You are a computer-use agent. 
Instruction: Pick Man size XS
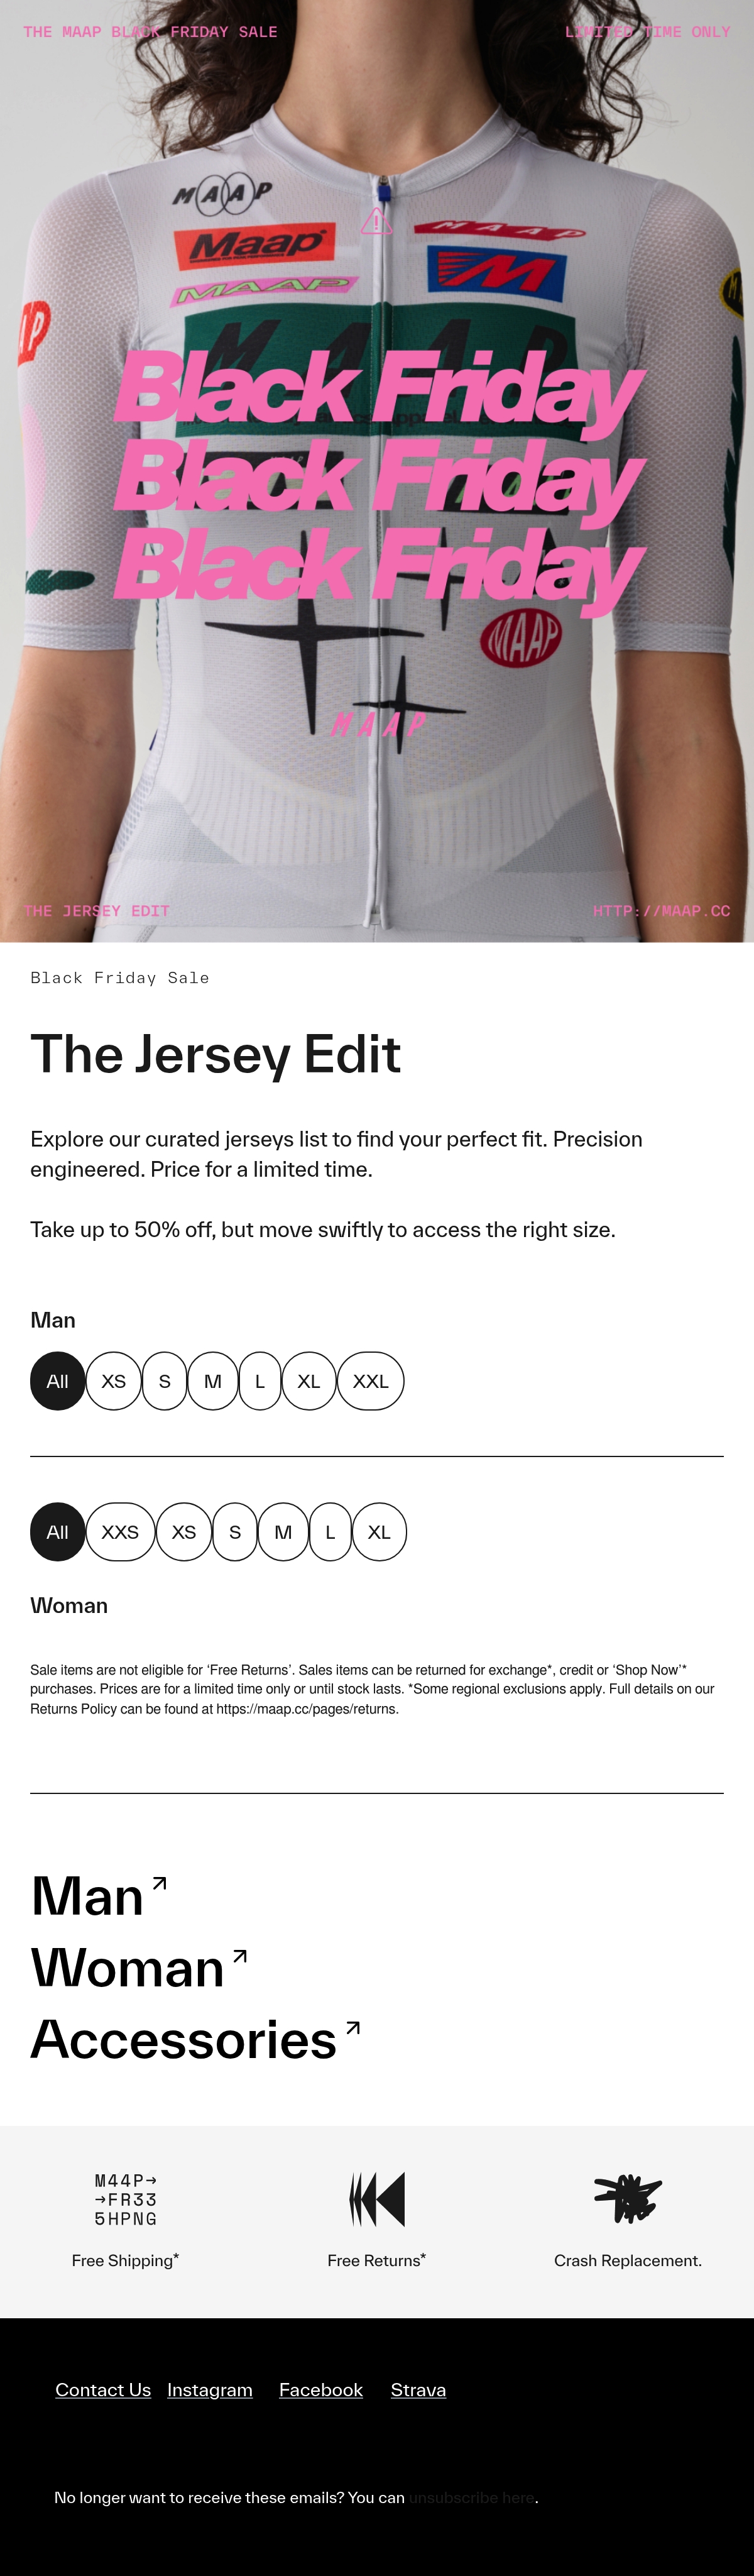tap(113, 1381)
